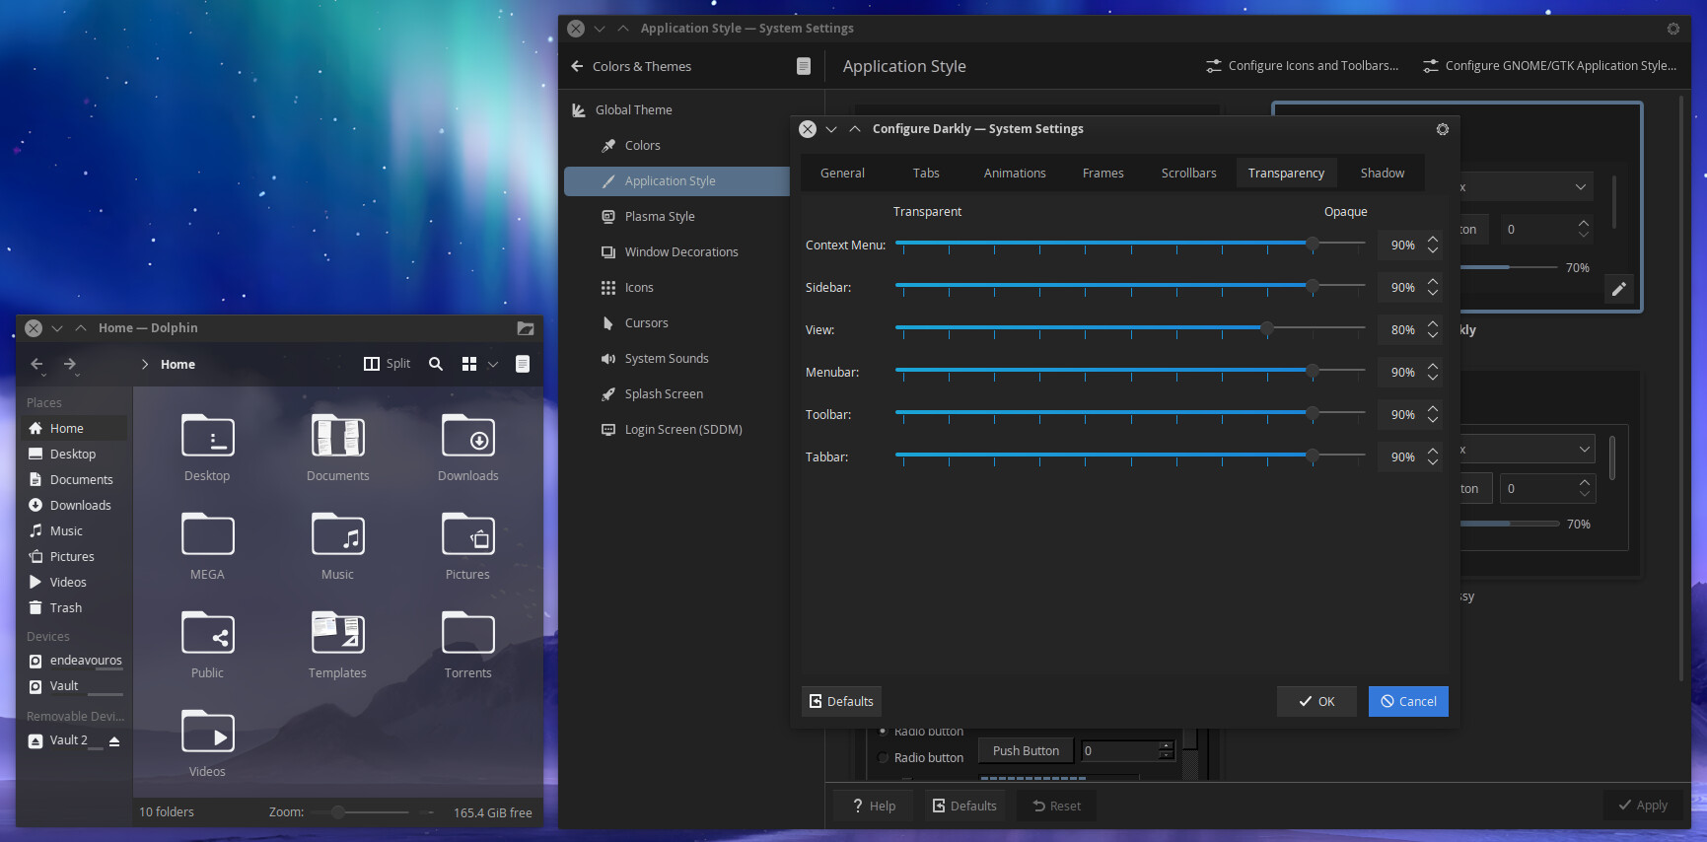Click the pencil edit icon on style preview
The height and width of the screenshot is (842, 1707).
1618,289
